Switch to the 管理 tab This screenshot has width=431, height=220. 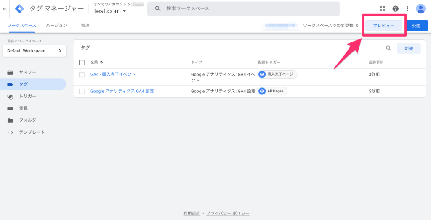pyautogui.click(x=85, y=26)
